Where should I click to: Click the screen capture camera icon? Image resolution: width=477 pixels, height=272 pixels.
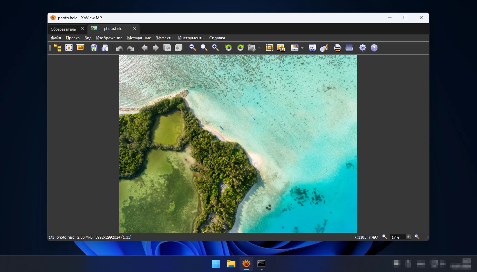pos(312,48)
